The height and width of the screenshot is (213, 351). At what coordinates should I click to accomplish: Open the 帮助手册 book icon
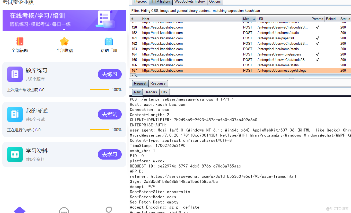[x=109, y=42]
